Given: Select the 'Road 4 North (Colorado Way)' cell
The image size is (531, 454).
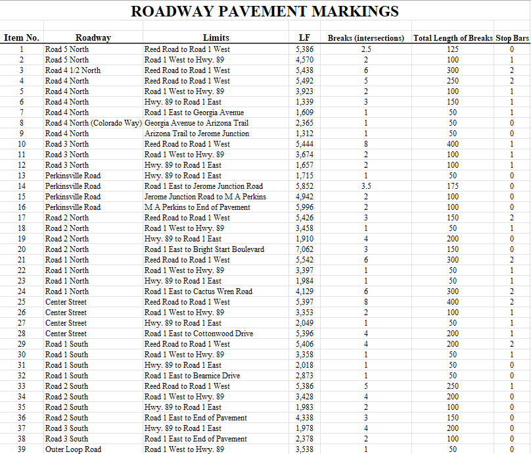Looking at the screenshot, I should click(x=93, y=123).
